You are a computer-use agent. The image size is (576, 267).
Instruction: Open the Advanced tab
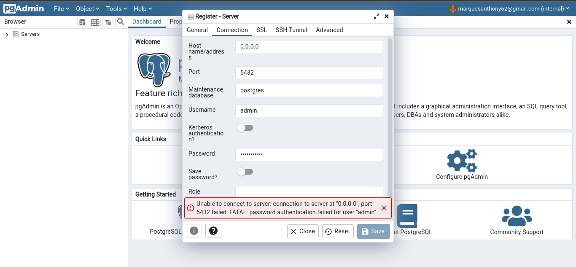click(x=329, y=30)
